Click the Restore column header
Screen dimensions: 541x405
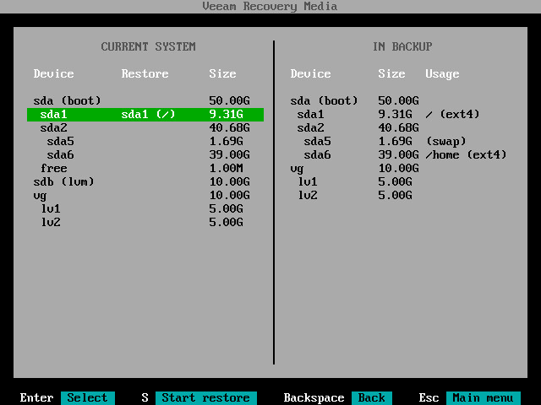coord(145,73)
